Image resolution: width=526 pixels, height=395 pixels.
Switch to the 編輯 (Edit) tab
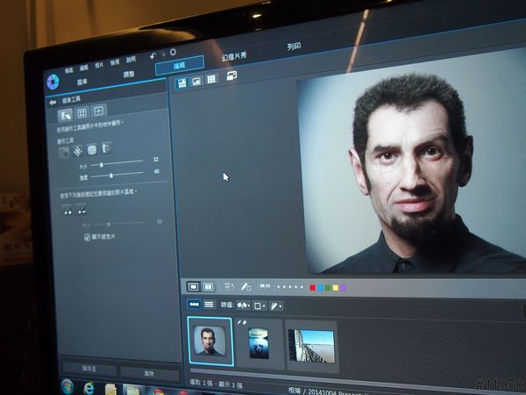click(179, 64)
